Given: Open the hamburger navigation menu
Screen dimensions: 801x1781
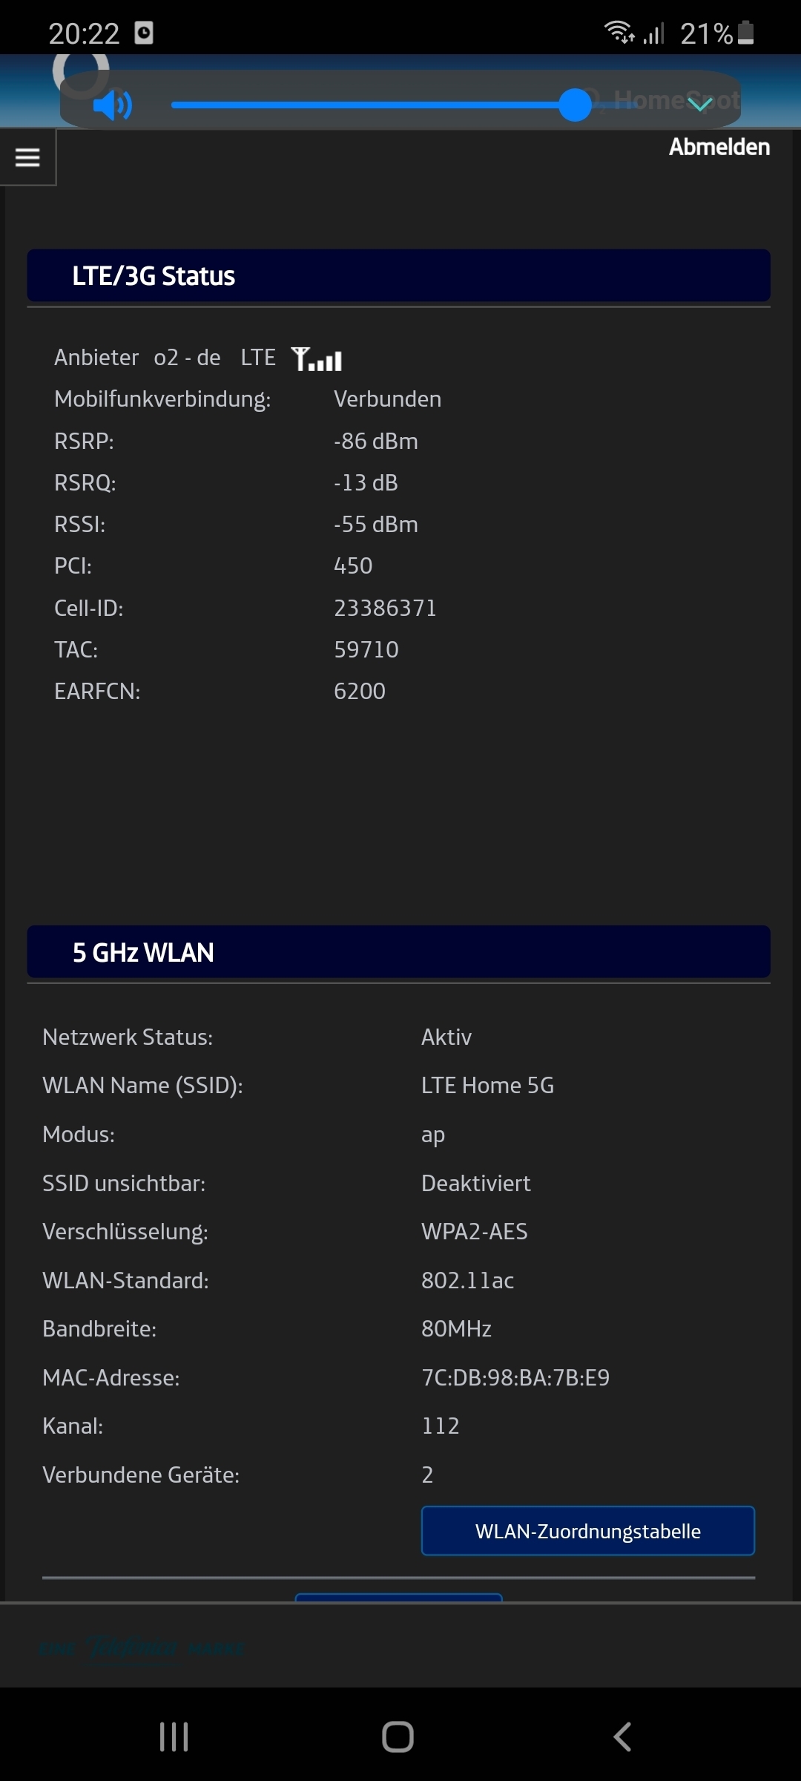Looking at the screenshot, I should (27, 157).
